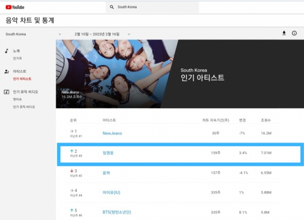Click the YouTube logo
The height and width of the screenshot is (220, 304).
click(15, 7)
